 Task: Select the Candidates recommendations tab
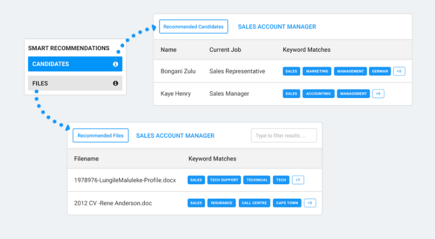tap(71, 64)
